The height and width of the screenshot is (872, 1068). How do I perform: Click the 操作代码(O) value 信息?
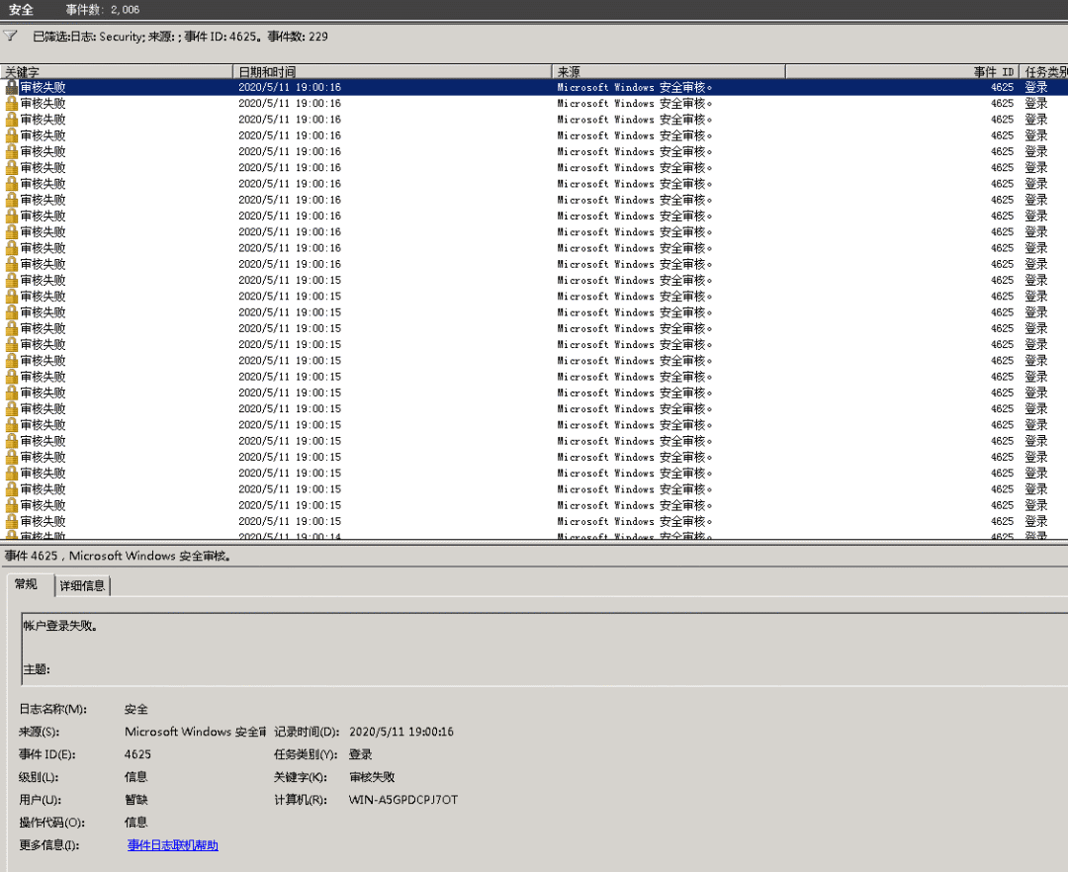[x=136, y=823]
